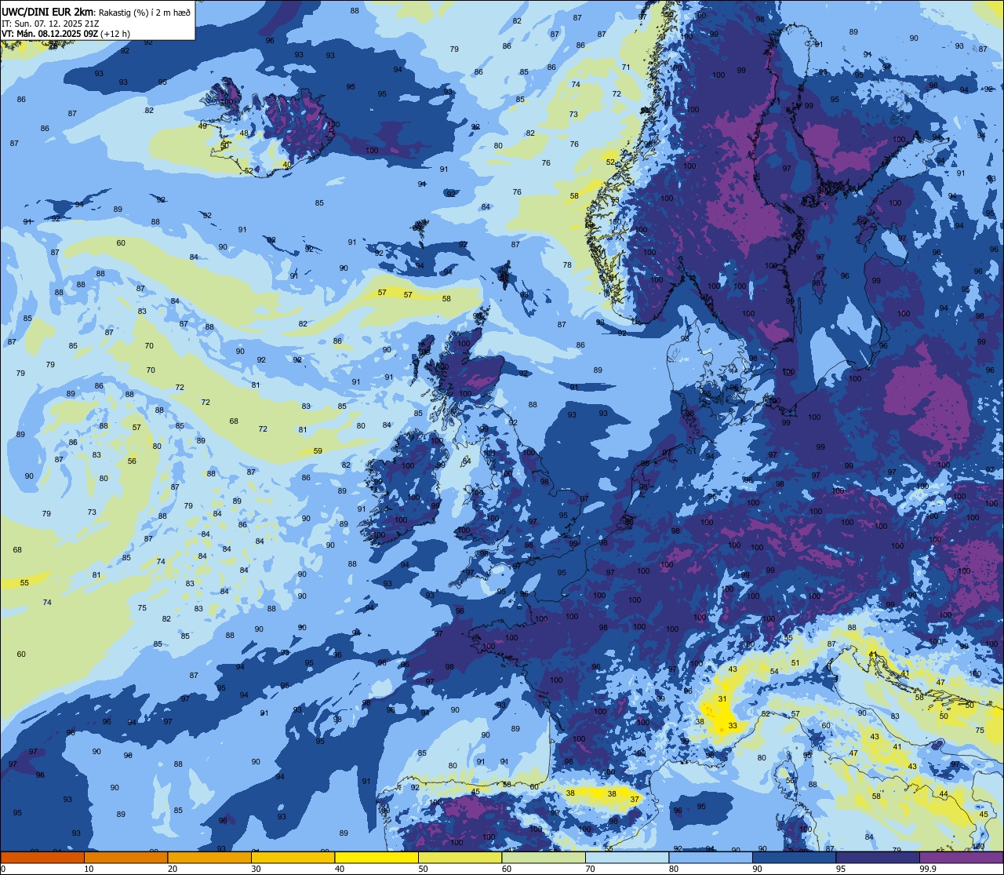Click the 'UWC/DINI EUR 2km' model title
The image size is (1004, 875).
pos(48,12)
